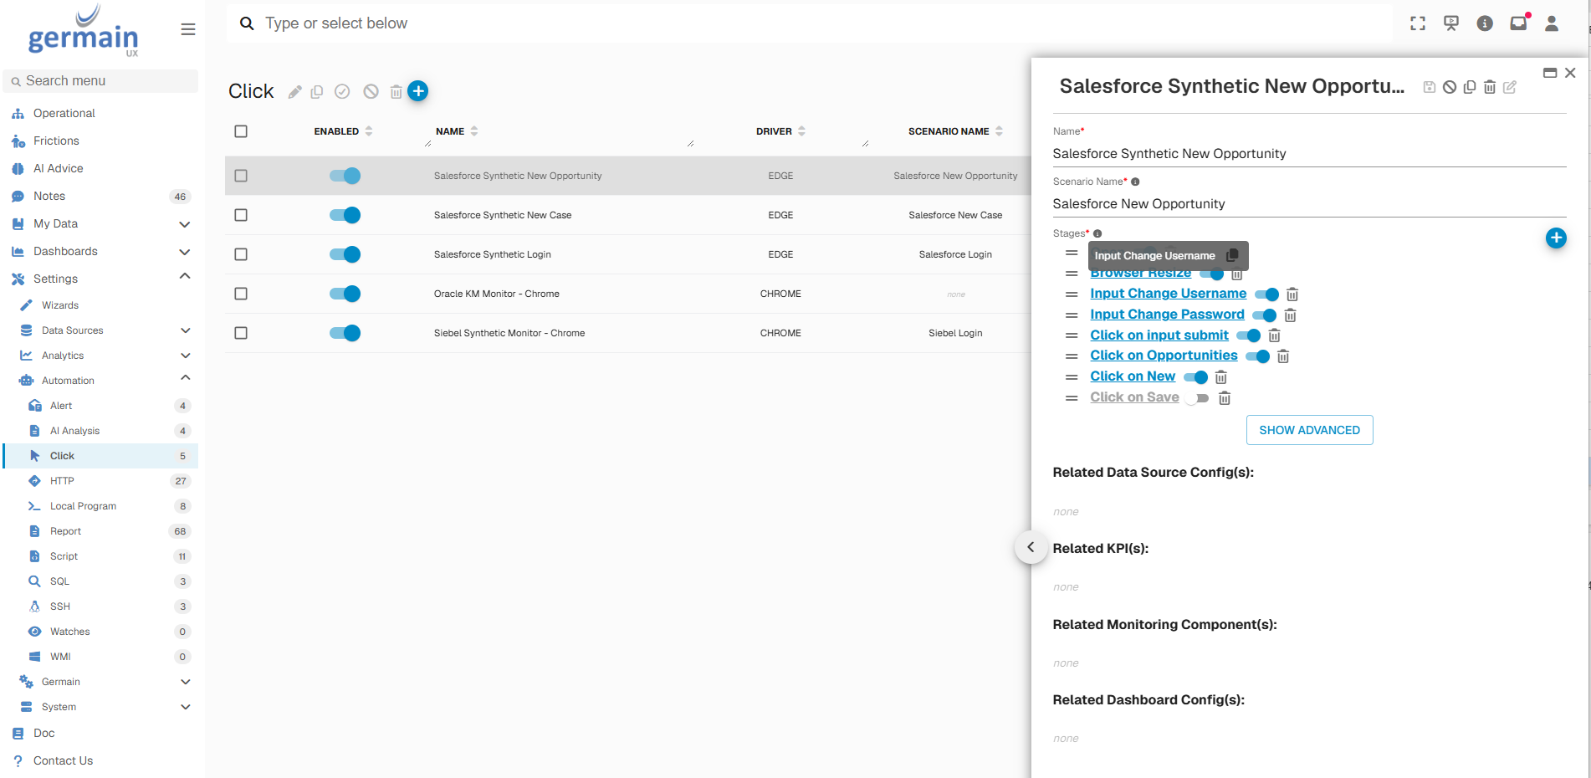This screenshot has width=1591, height=778.
Task: Click the clone icon in Click list toolbar
Action: pyautogui.click(x=317, y=92)
